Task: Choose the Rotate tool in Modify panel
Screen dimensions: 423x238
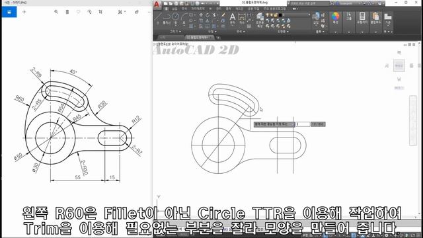Action: [208, 15]
